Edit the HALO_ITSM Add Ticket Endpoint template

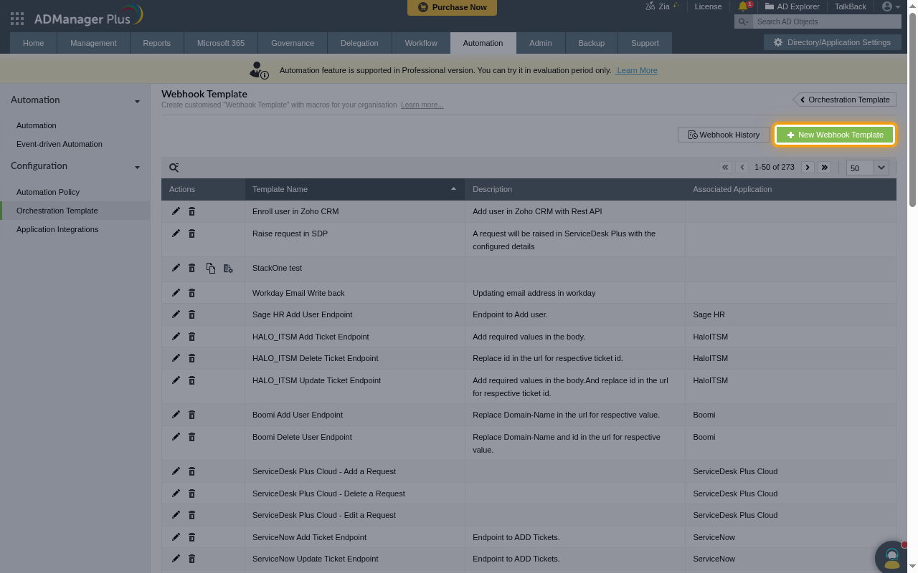coord(176,337)
